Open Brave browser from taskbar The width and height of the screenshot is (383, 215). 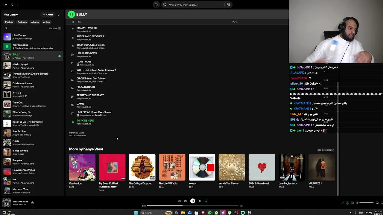pos(203,213)
